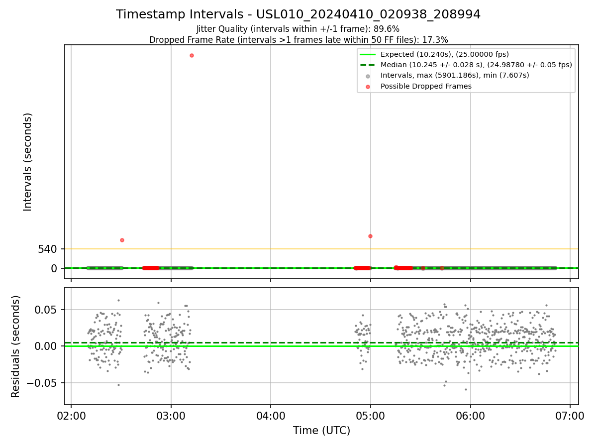Click the '0.00' residuals tick label
This screenshot has width=597, height=448.
coord(47,346)
